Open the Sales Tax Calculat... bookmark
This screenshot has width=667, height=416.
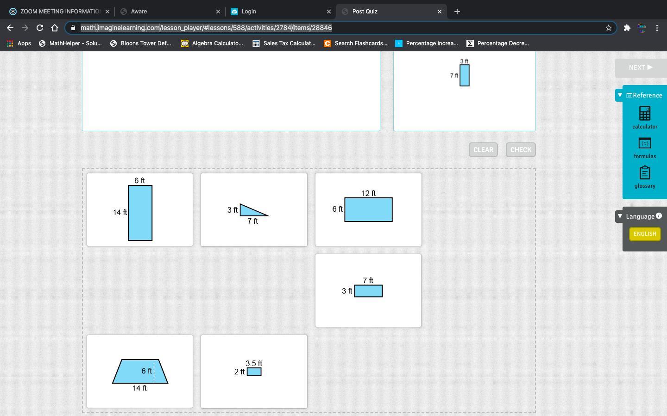click(284, 43)
